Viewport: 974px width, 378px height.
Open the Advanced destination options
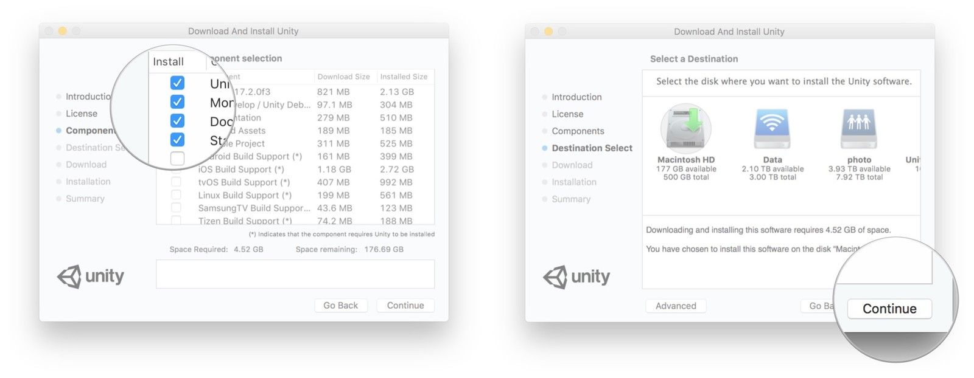coord(675,306)
